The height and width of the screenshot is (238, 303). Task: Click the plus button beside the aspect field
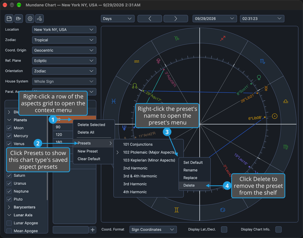(x=93, y=230)
